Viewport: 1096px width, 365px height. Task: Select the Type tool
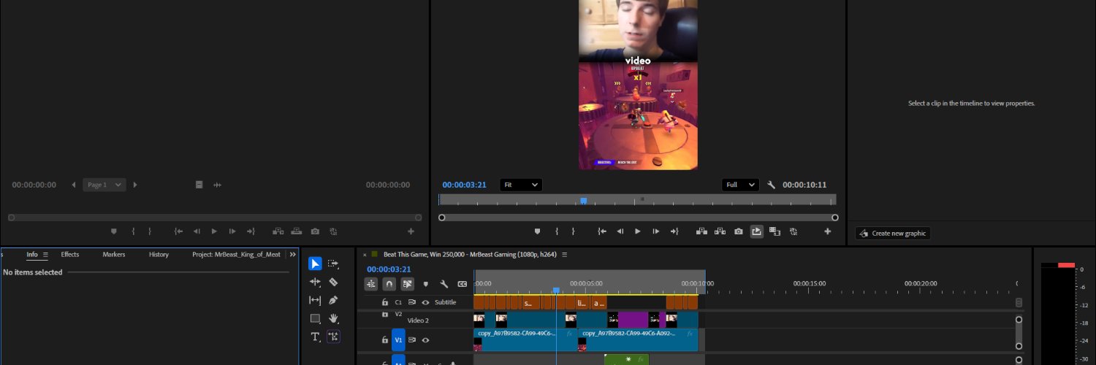(315, 337)
